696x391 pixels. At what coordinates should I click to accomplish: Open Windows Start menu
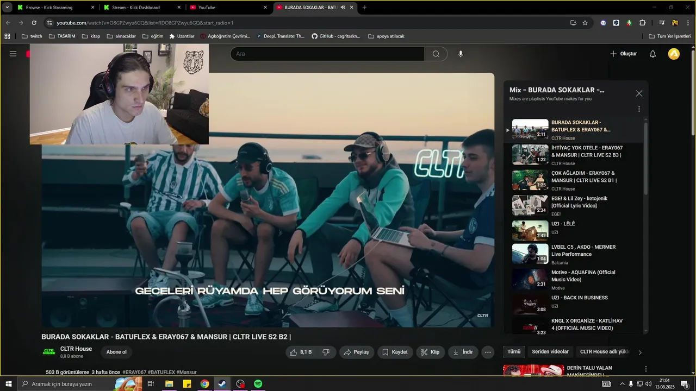click(8, 384)
